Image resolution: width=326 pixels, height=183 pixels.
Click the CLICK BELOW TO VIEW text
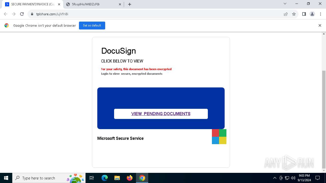point(122,61)
